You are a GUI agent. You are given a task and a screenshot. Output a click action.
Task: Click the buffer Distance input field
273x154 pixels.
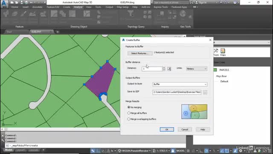[152, 69]
